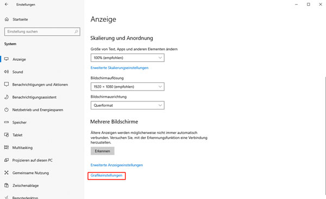Focus the Einstellung suchen search field
Image resolution: width=326 pixels, height=199 pixels.
[42, 31]
